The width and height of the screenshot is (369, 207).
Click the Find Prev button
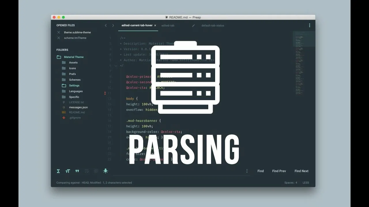coord(279,171)
